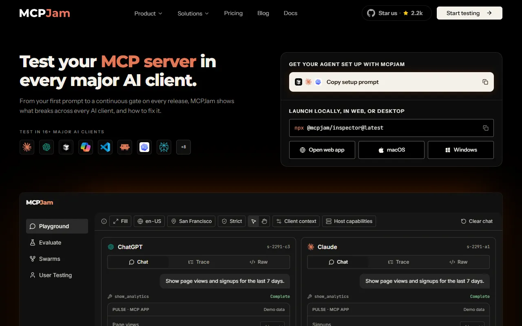
Task: Select the pointer cursor mode
Action: 254,221
